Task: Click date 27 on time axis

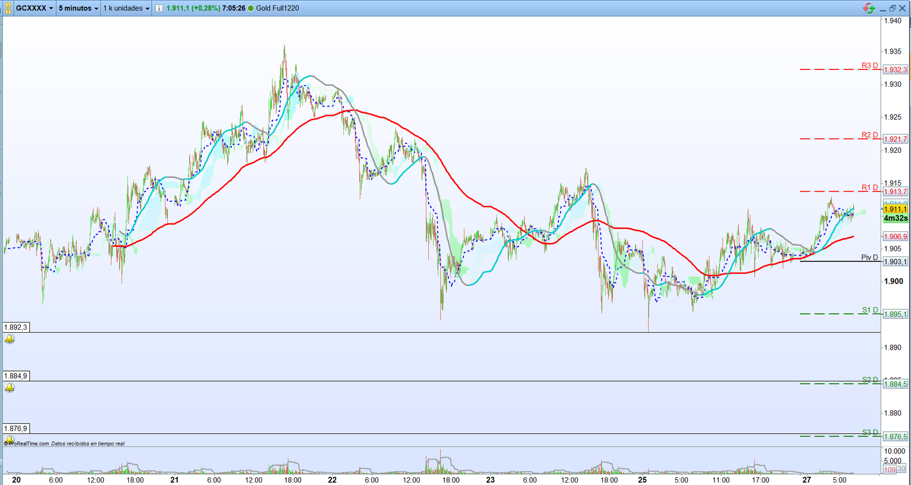Action: pyautogui.click(x=807, y=480)
